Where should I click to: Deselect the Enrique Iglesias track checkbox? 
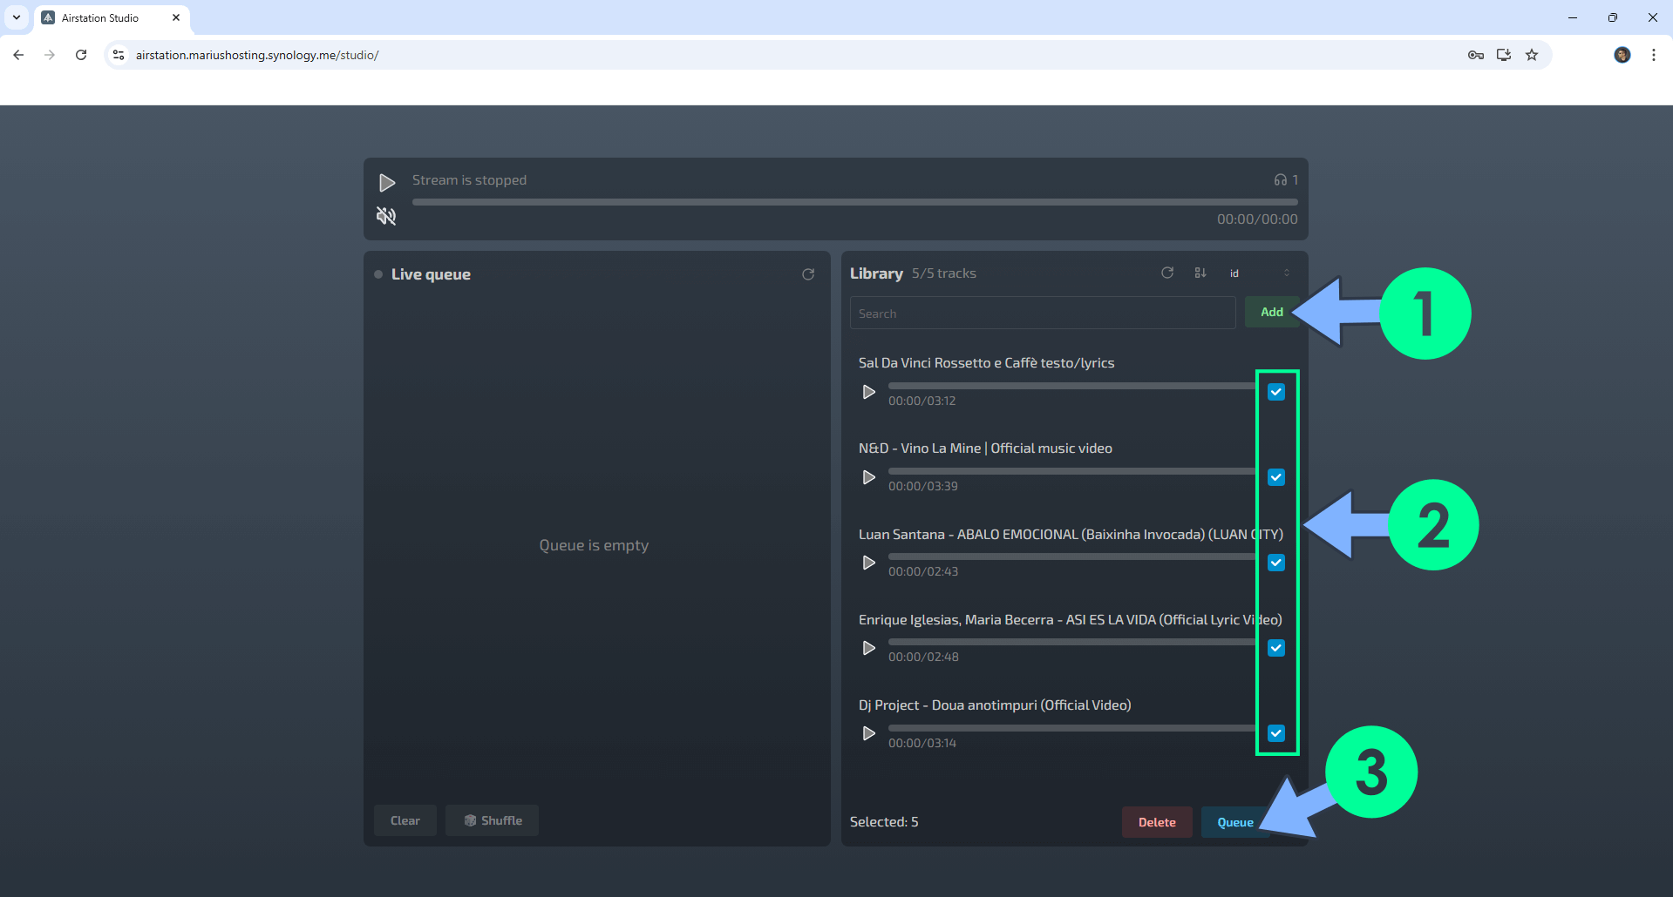pyautogui.click(x=1276, y=648)
